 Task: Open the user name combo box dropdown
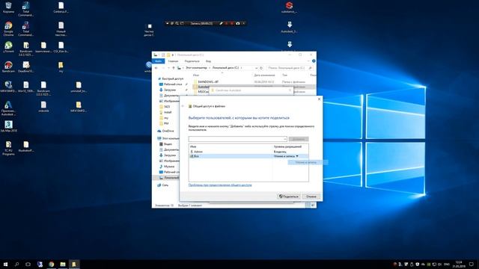click(284, 139)
